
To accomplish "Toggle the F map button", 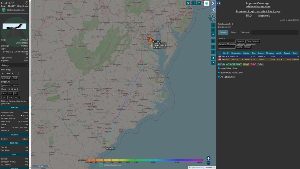I will (213, 63).
